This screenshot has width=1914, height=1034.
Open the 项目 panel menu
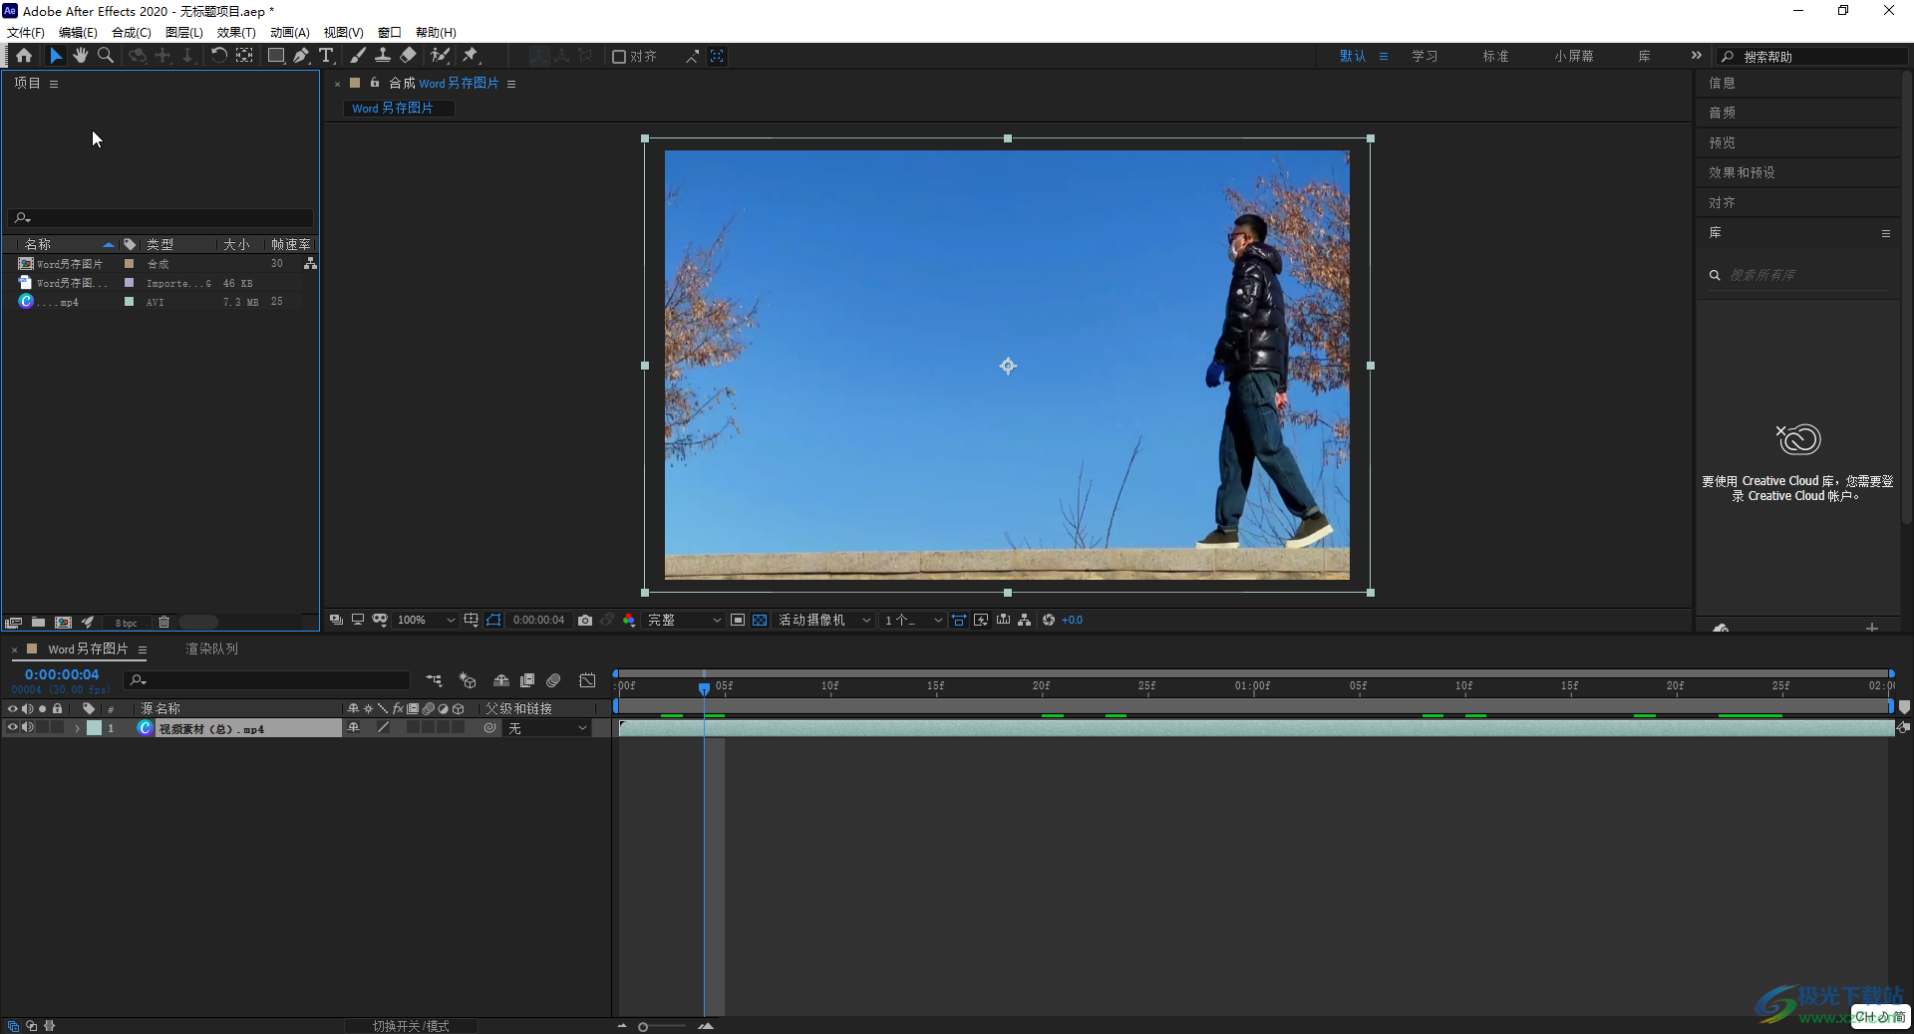click(x=54, y=84)
